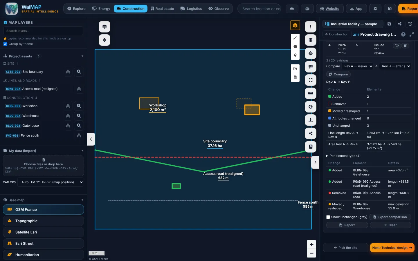Open the Observe mode tab

(219, 9)
